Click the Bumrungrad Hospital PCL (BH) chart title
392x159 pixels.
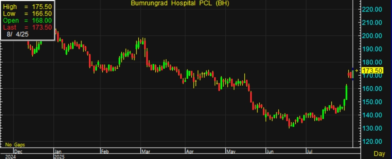click(180, 3)
